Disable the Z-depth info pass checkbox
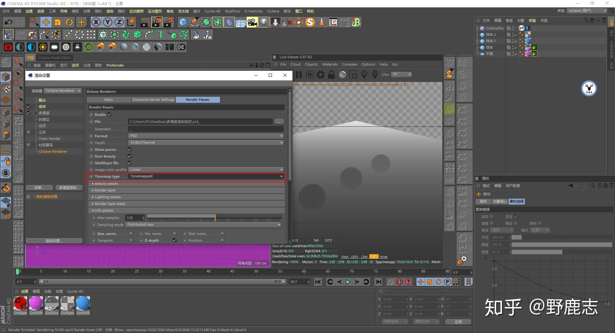This screenshot has width=615, height=333. 175,240
